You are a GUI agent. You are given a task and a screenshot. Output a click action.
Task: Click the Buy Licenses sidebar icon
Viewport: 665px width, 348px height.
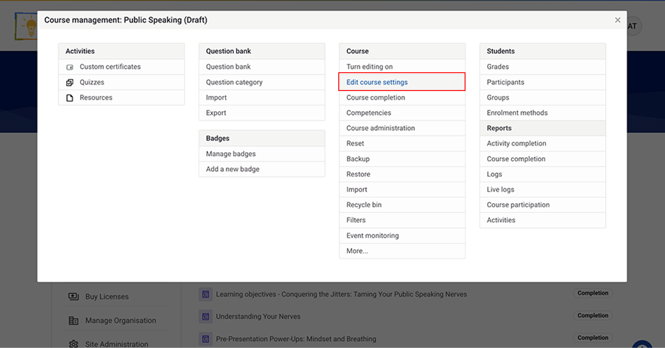pos(74,297)
